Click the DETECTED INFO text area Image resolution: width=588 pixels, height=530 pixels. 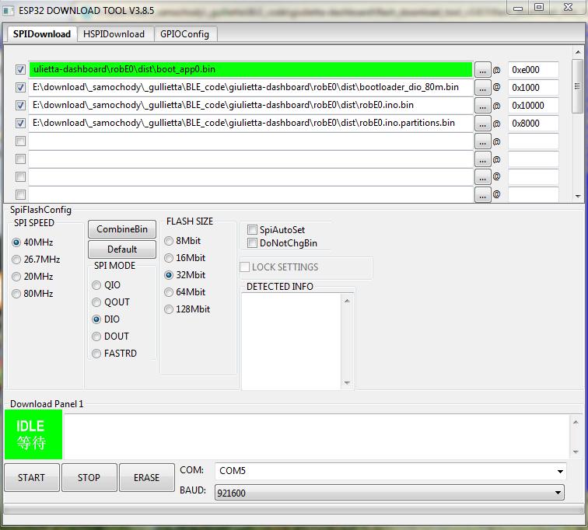292,341
